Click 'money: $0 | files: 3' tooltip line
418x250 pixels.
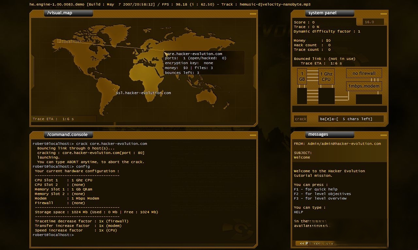(189, 68)
